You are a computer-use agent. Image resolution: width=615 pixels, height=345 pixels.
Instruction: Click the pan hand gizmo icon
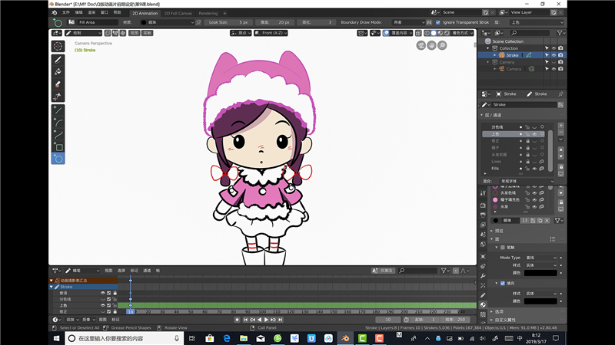coord(431,45)
